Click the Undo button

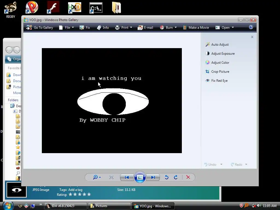pos(210,164)
